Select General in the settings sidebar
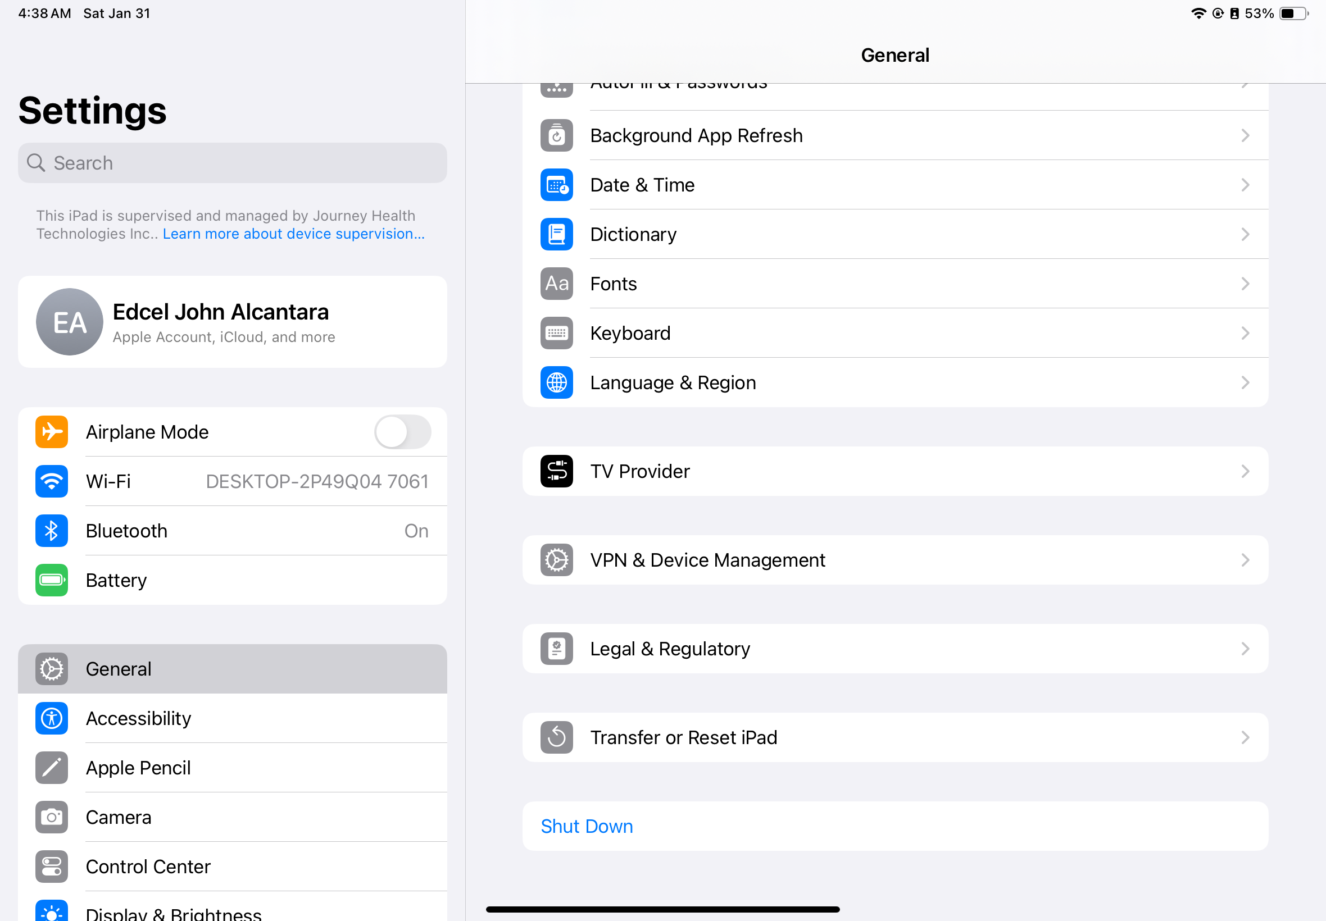Screen dimensions: 1326x921 click(233, 669)
